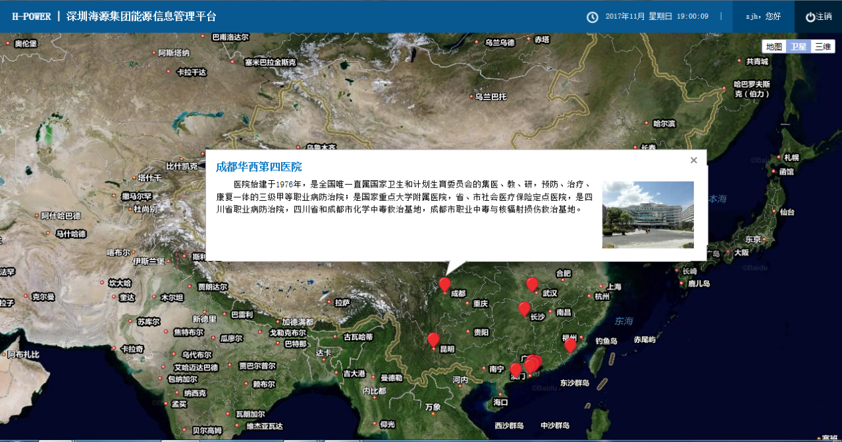Select the red marker near Wuhan (武汉)
This screenshot has height=442, width=842.
click(532, 284)
